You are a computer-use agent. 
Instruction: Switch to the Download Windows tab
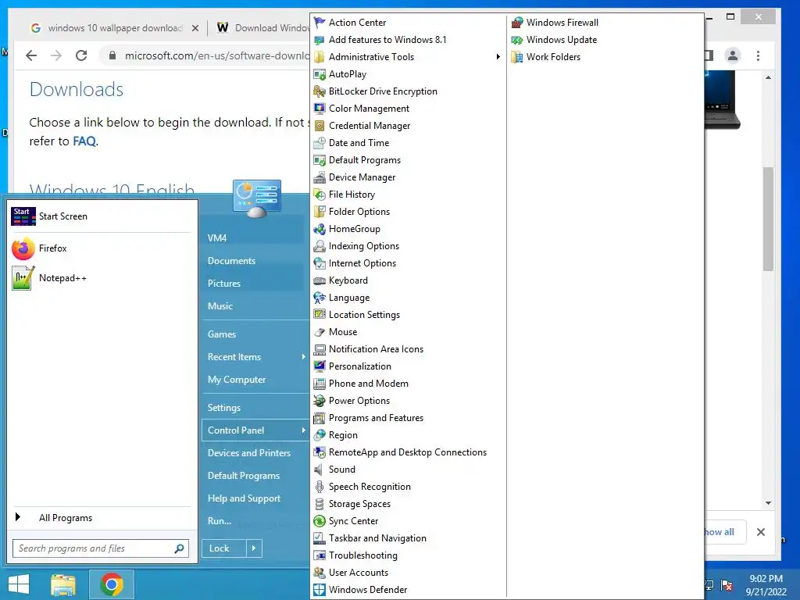click(x=263, y=28)
